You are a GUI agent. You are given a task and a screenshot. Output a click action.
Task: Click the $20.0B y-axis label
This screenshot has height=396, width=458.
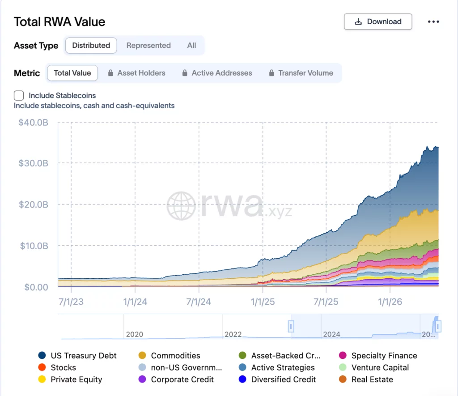(33, 204)
